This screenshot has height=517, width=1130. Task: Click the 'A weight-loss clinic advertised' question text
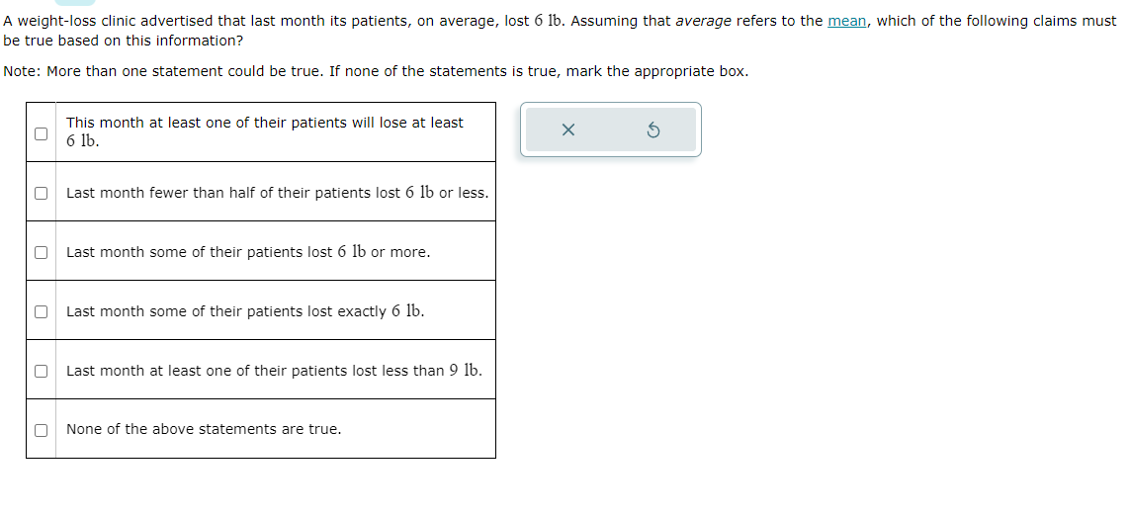click(560, 31)
